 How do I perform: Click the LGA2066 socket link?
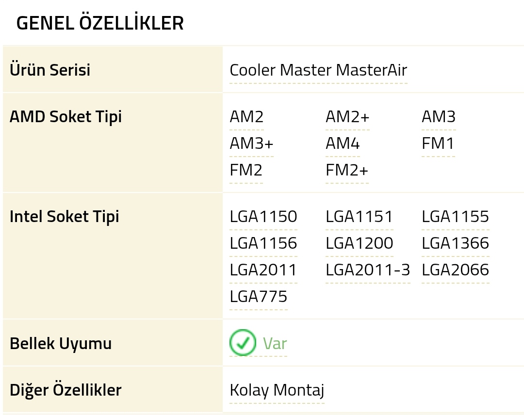[x=456, y=270]
